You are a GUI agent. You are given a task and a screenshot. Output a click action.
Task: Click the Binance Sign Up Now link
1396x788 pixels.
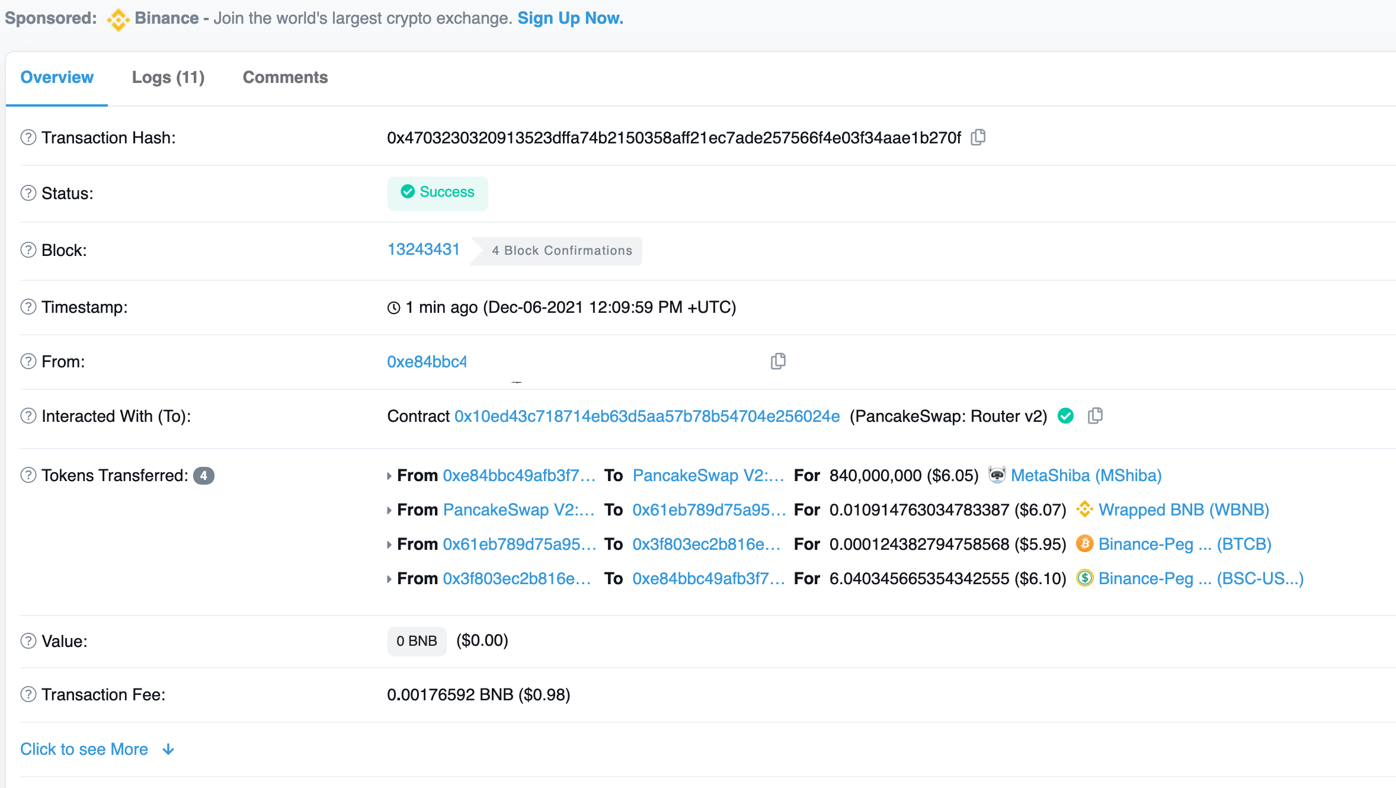[x=570, y=18]
